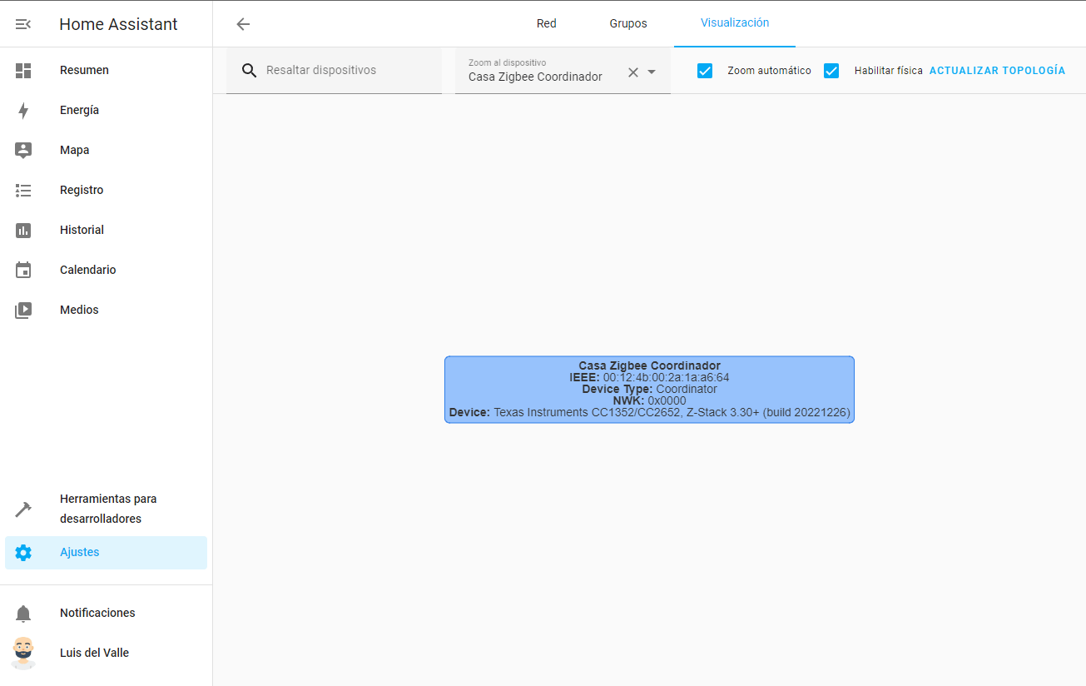This screenshot has height=686, width=1086.
Task: Open the Registro list icon
Action: tap(23, 191)
